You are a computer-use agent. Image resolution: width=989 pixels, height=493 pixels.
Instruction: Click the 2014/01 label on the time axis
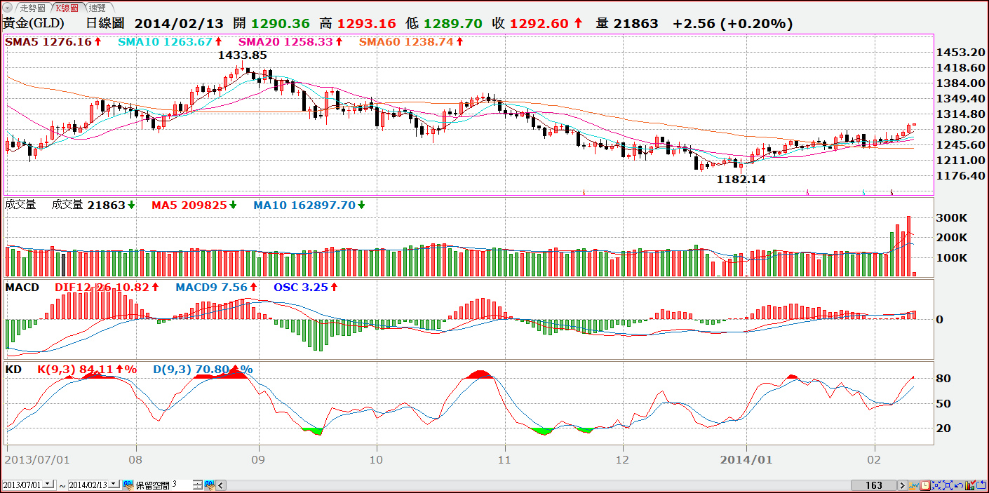pyautogui.click(x=747, y=461)
